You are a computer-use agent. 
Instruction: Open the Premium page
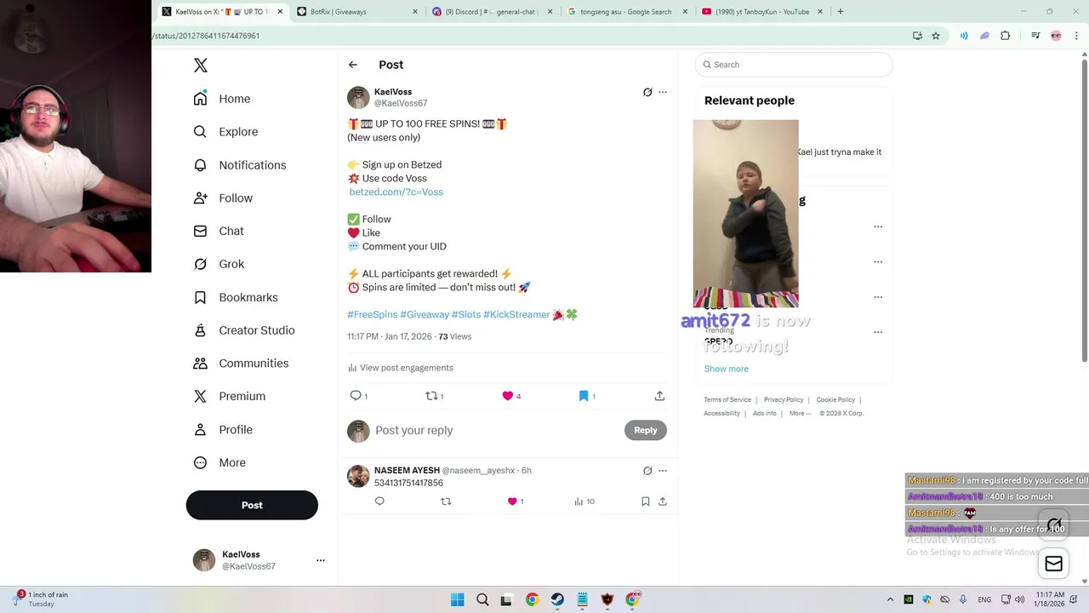tap(230, 396)
